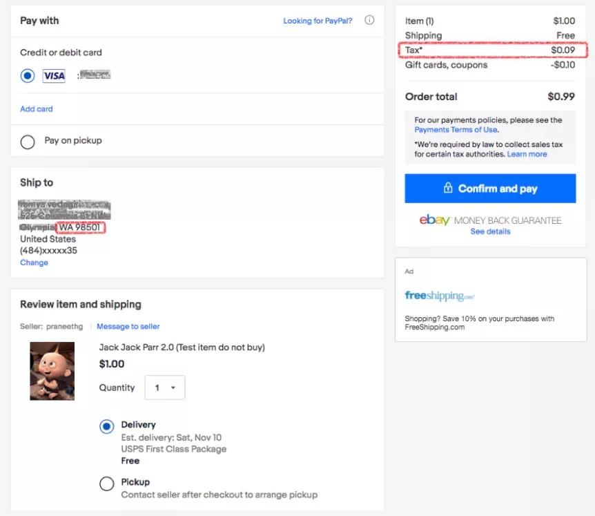The height and width of the screenshot is (516, 595).
Task: Open Payments Terms of Use link
Action: point(456,130)
